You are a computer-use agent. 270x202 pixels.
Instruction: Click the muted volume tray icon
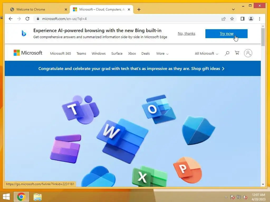(245, 197)
